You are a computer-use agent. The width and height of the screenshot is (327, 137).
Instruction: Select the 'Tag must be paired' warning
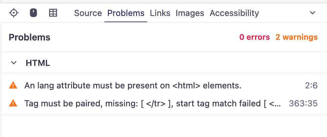[x=152, y=103]
